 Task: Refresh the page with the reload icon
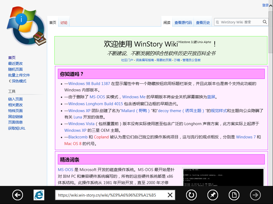pyautogui.click(x=191, y=195)
